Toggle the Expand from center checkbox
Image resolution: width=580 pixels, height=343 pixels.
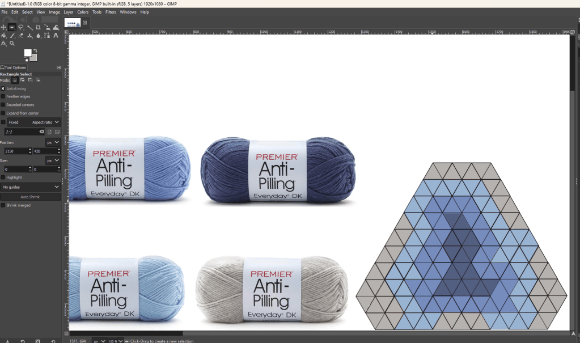[x=3, y=113]
